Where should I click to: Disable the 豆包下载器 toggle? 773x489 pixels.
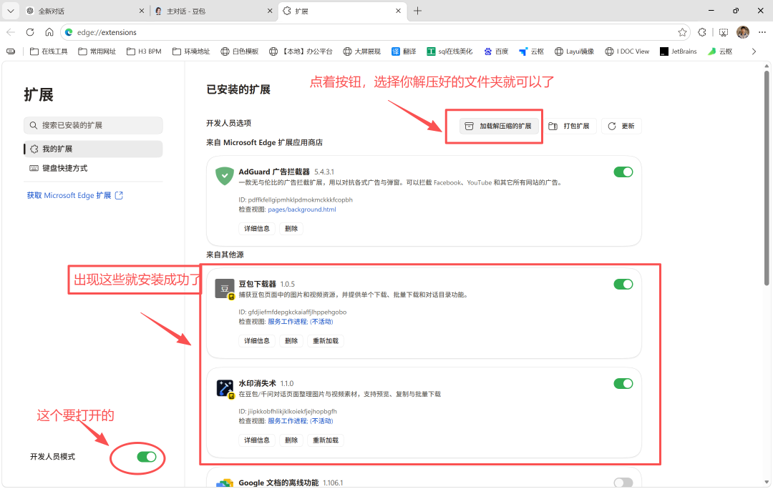(623, 284)
